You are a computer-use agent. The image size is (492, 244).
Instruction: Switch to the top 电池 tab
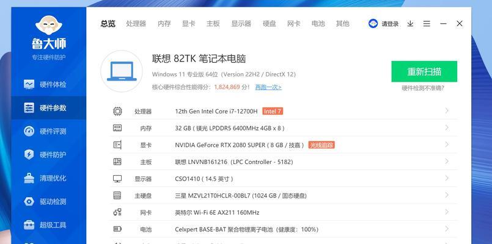tap(318, 24)
